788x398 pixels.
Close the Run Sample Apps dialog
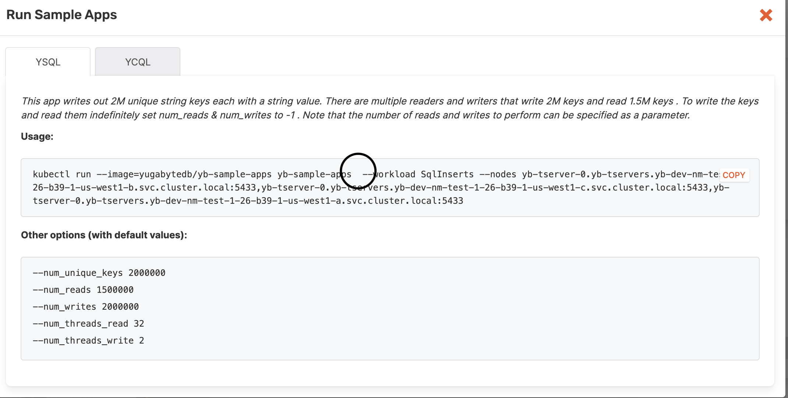pyautogui.click(x=766, y=15)
